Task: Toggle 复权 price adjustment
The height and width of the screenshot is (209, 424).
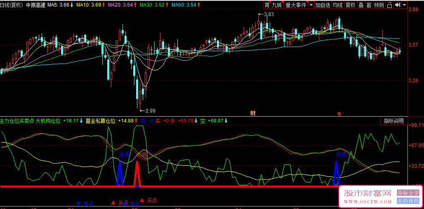Action: 350,5
